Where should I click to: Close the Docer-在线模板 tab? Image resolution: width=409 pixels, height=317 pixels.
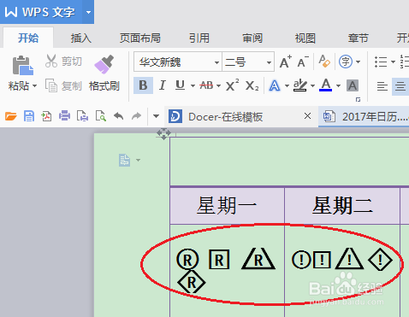point(307,116)
